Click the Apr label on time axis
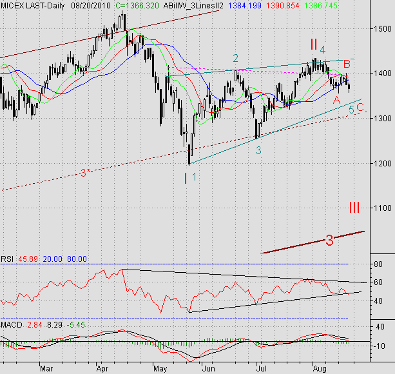 102,369
